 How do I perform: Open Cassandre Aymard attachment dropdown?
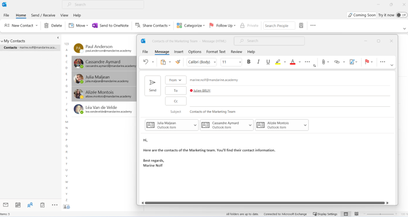250,125
